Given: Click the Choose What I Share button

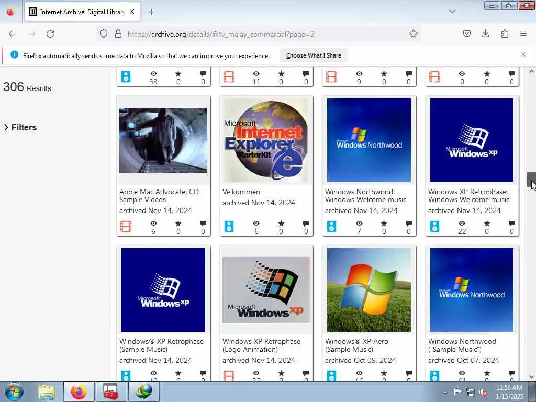Looking at the screenshot, I should [x=314, y=55].
